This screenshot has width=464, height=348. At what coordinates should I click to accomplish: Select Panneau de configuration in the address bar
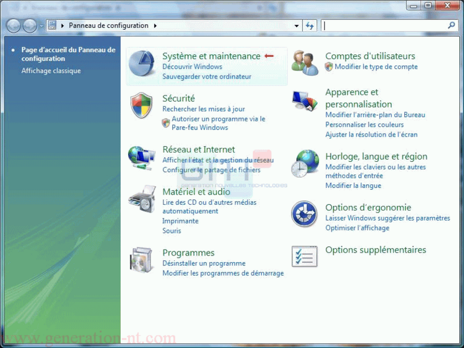tap(109, 25)
